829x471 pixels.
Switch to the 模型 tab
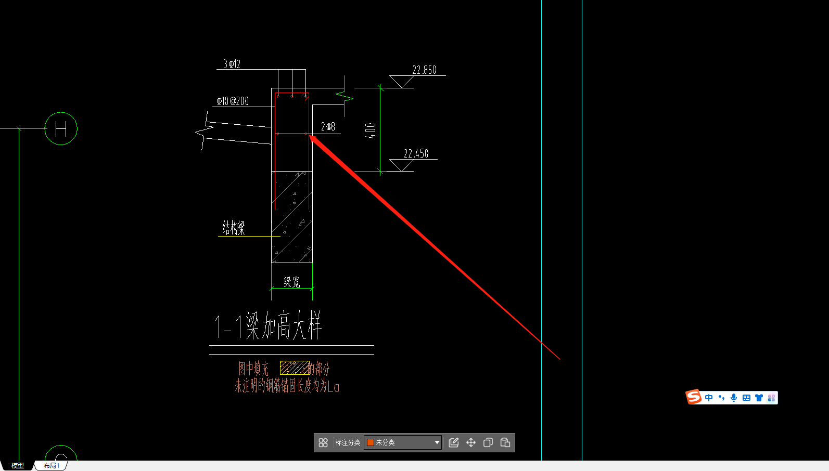pos(18,465)
